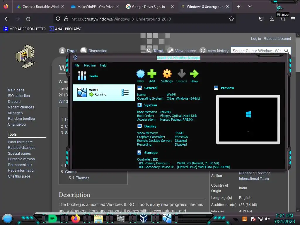Switch to Google Drive: Sign-in tab
This screenshot has width=300, height=225.
point(148,6)
